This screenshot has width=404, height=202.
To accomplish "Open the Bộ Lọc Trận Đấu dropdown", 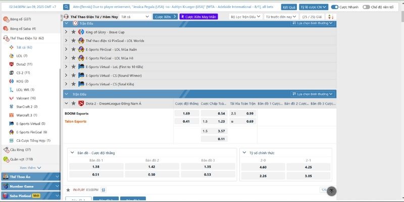I will (245, 17).
